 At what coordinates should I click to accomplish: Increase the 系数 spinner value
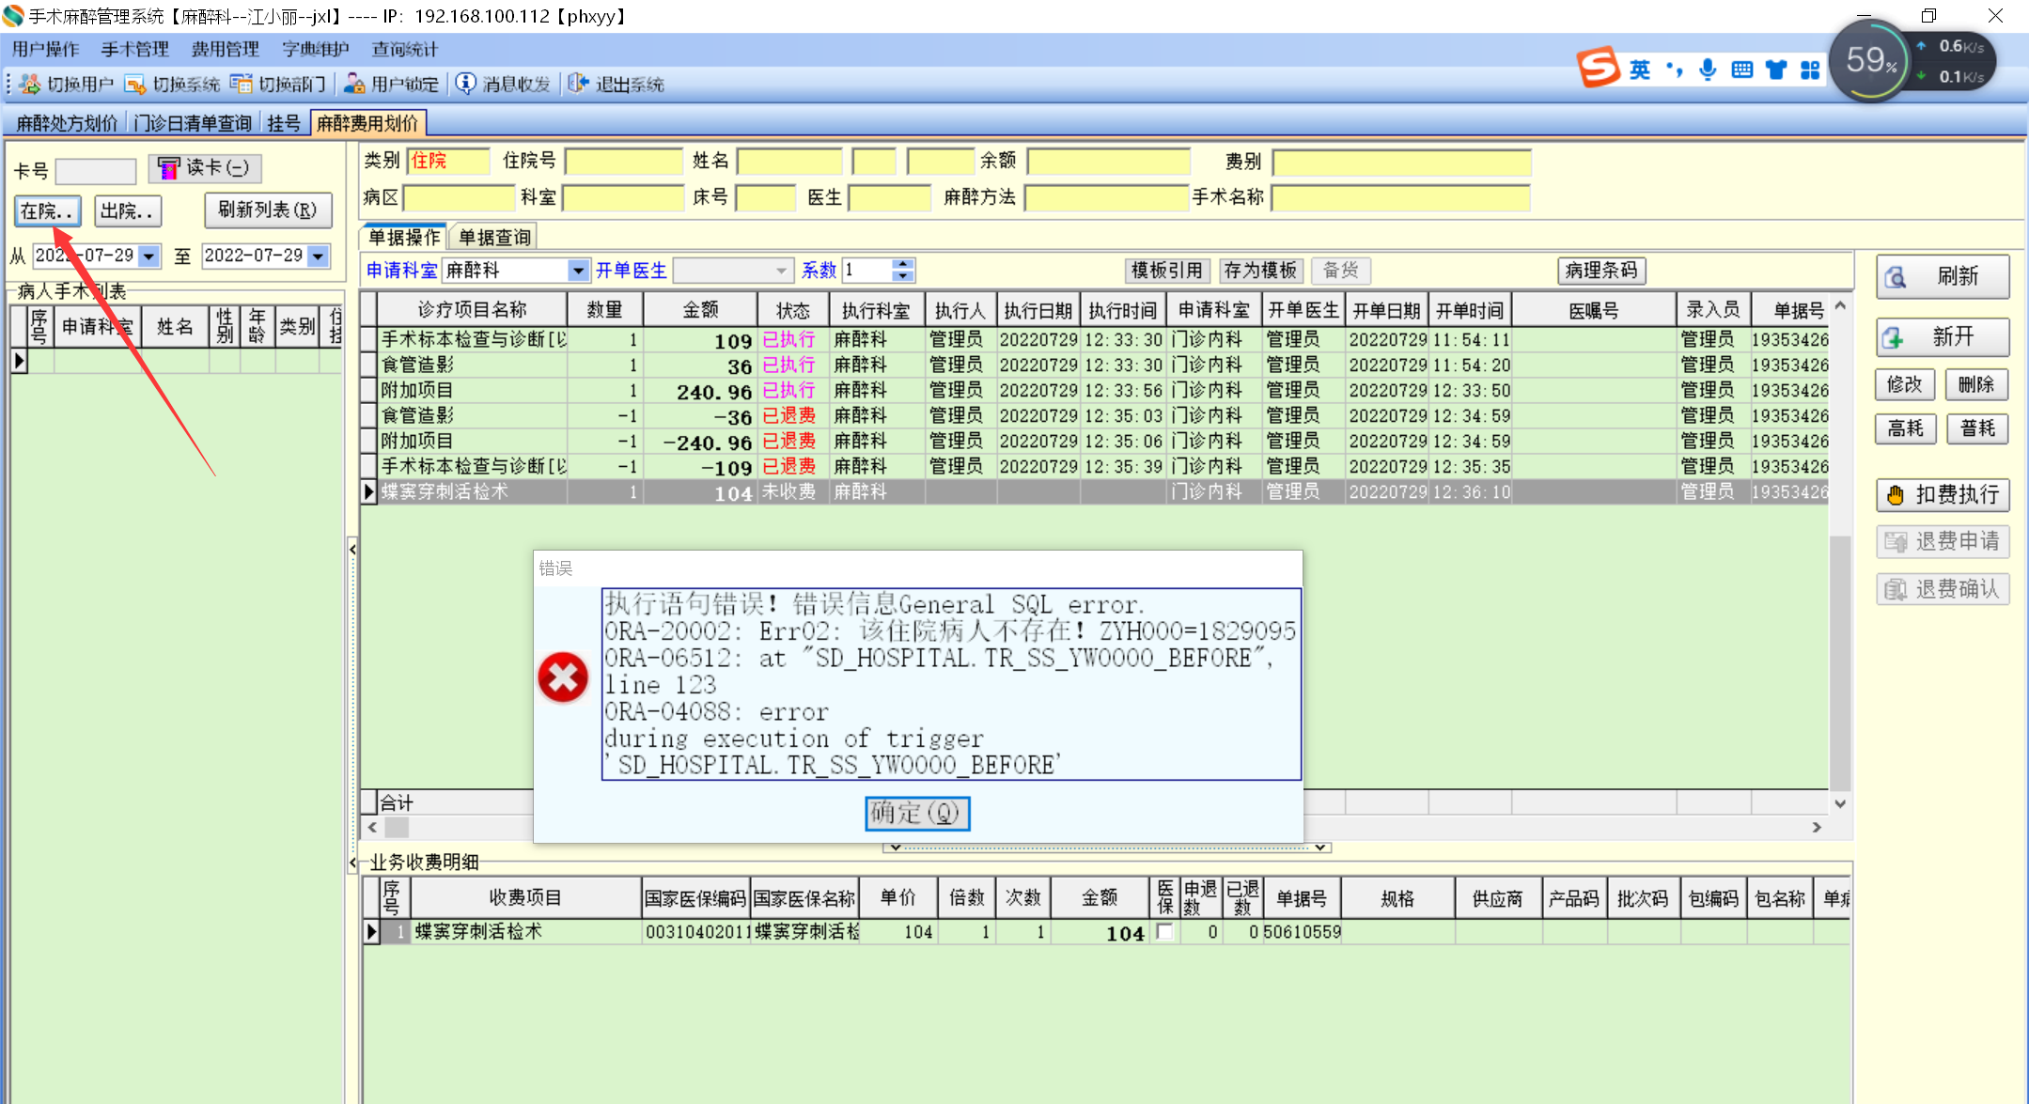pos(903,265)
